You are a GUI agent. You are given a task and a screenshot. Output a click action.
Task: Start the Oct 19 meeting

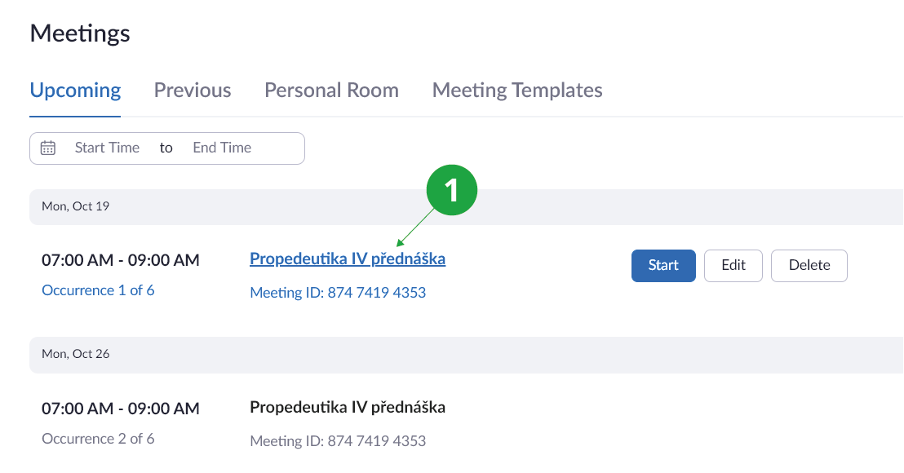(x=663, y=266)
